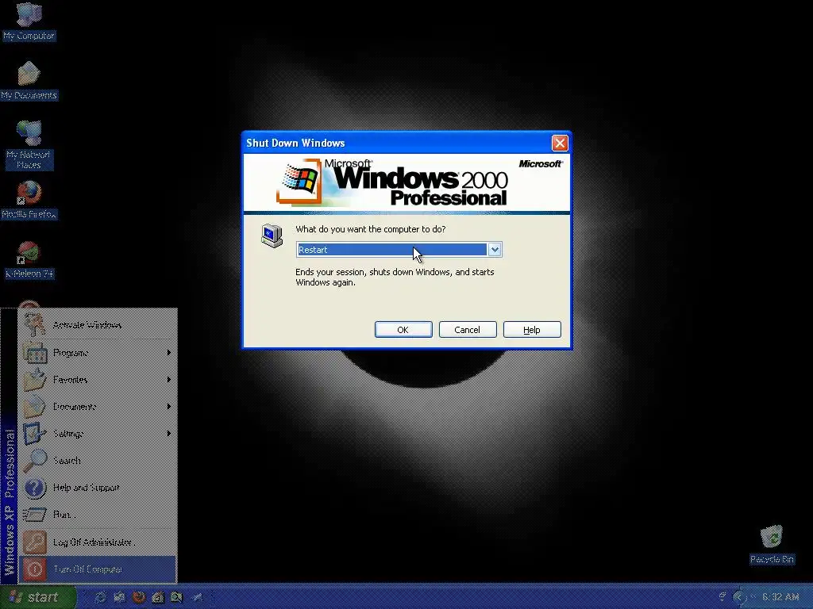The image size is (813, 609).
Task: Expand the Favorites submenu arrow
Action: [169, 380]
